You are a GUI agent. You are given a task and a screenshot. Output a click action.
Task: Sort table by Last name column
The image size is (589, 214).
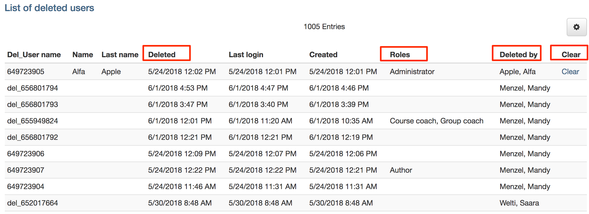pos(120,55)
